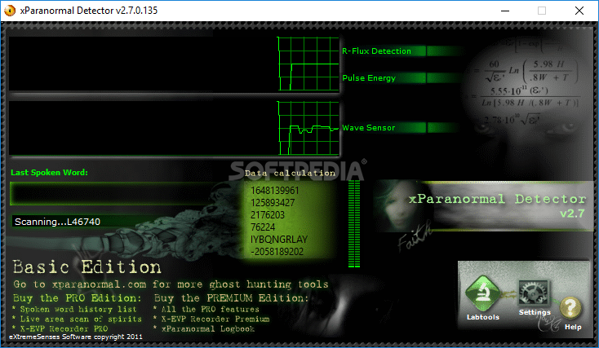
Task: Click the string IYBQNGRLAY in Data calculation
Action: click(x=279, y=240)
